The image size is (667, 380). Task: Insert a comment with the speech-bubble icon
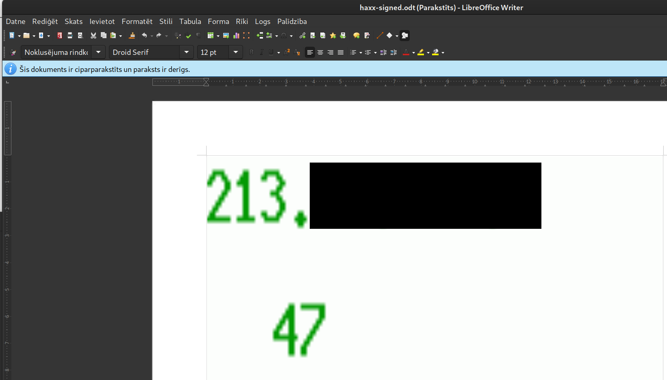point(356,36)
